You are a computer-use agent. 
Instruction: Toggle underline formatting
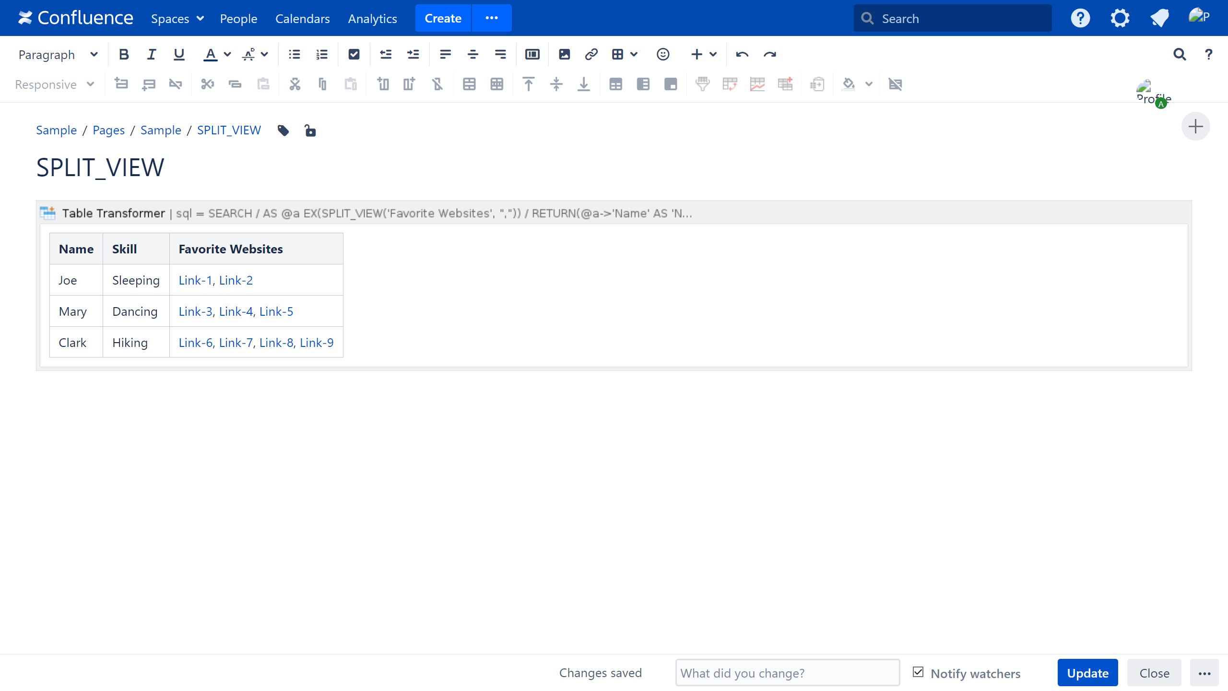[x=179, y=54]
